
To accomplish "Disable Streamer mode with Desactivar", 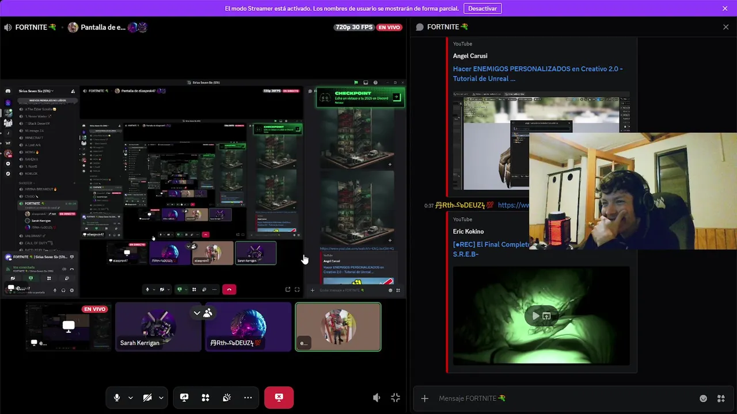I will point(483,8).
